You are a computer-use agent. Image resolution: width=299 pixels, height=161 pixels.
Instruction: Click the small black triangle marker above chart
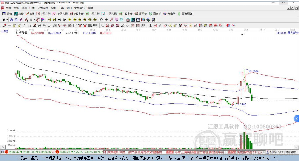click(x=242, y=35)
